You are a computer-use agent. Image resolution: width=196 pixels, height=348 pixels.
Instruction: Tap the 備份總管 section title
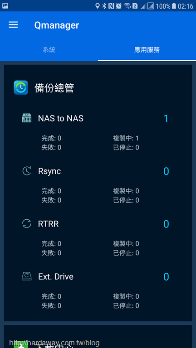click(54, 88)
